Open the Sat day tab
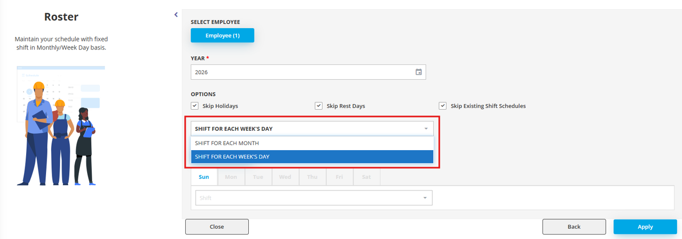The width and height of the screenshot is (682, 239). (x=366, y=177)
